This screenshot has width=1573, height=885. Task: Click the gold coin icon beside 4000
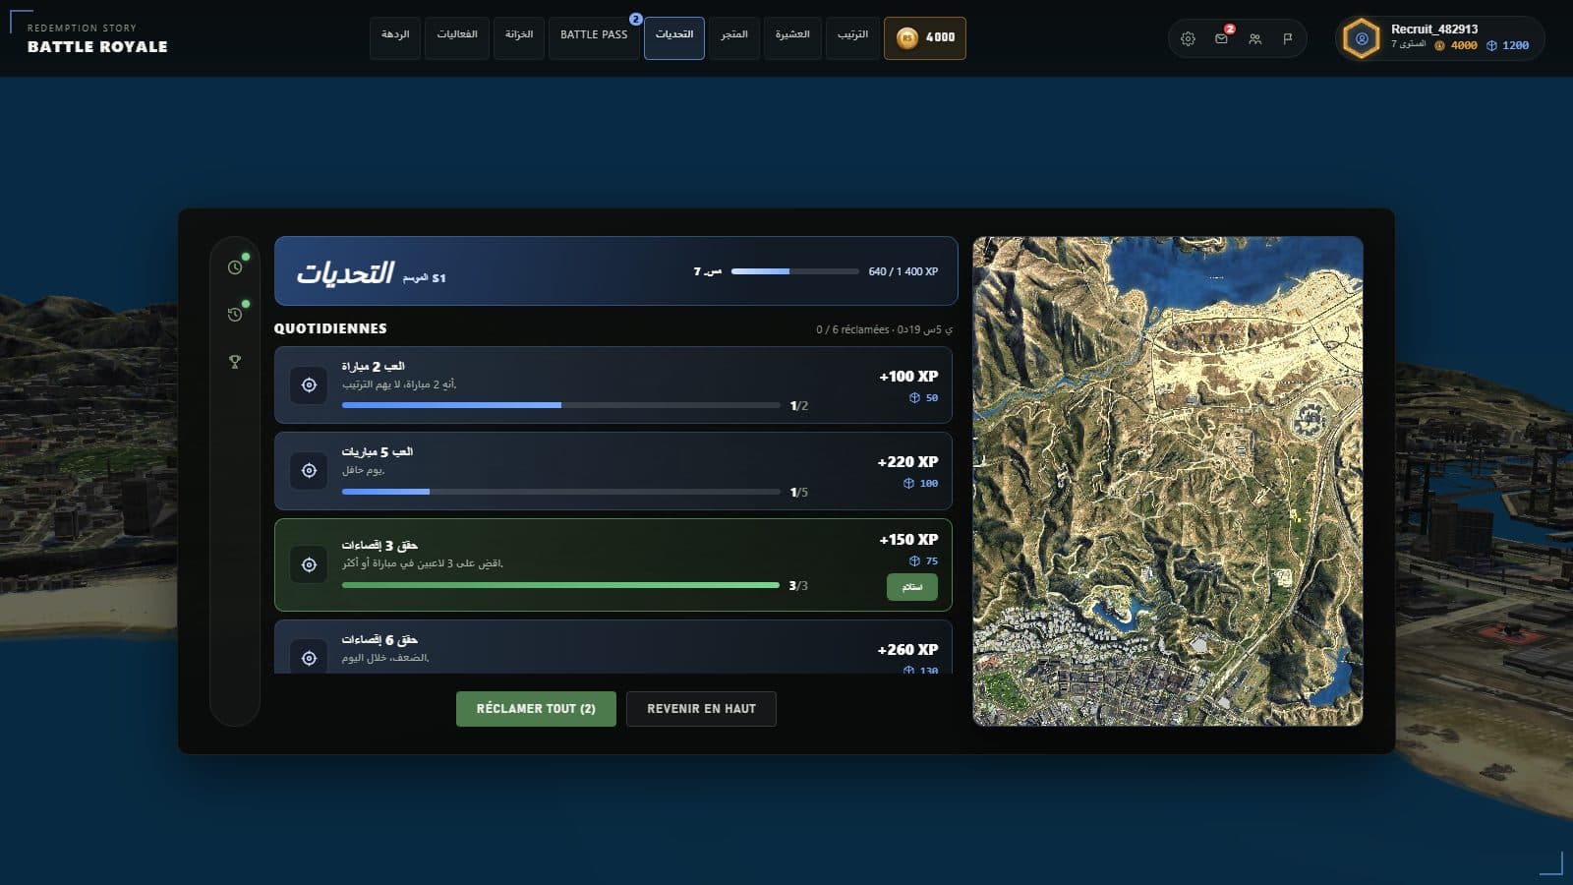(907, 37)
